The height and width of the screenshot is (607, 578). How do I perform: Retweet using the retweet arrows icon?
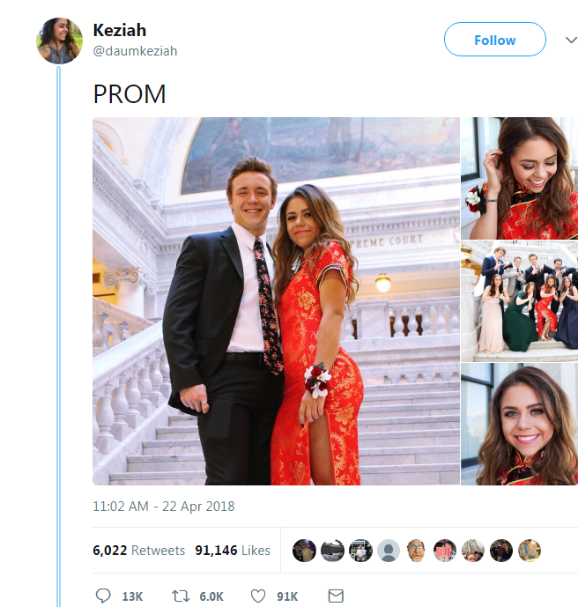point(180,596)
